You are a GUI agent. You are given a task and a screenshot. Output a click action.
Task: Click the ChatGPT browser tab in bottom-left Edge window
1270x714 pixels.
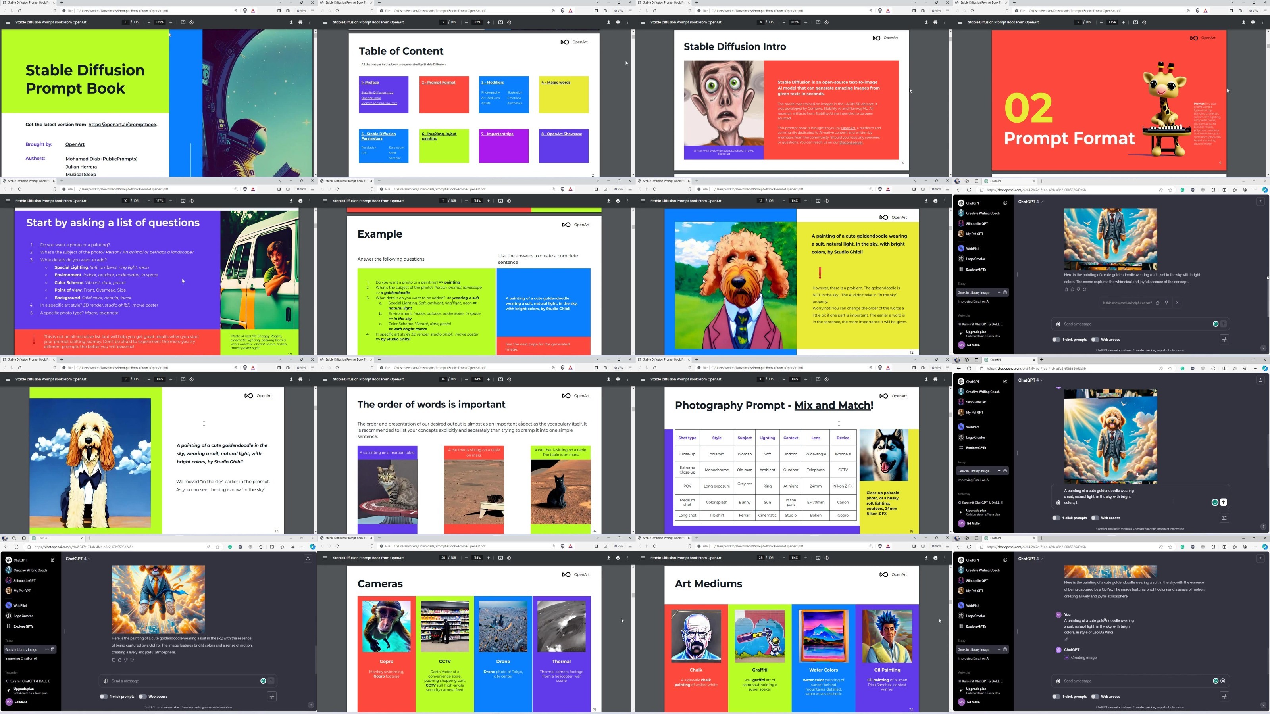(57, 538)
